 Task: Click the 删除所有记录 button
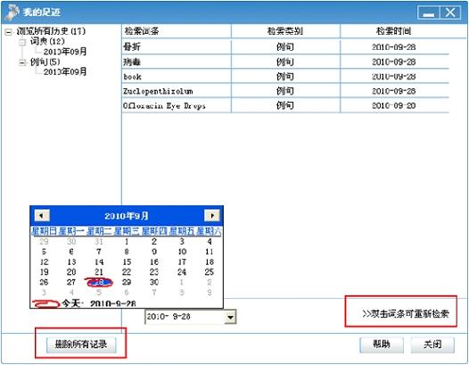tap(81, 344)
